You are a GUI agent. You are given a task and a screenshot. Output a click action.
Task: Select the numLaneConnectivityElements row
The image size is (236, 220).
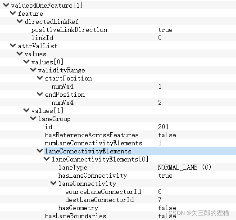pyautogui.click(x=118, y=143)
